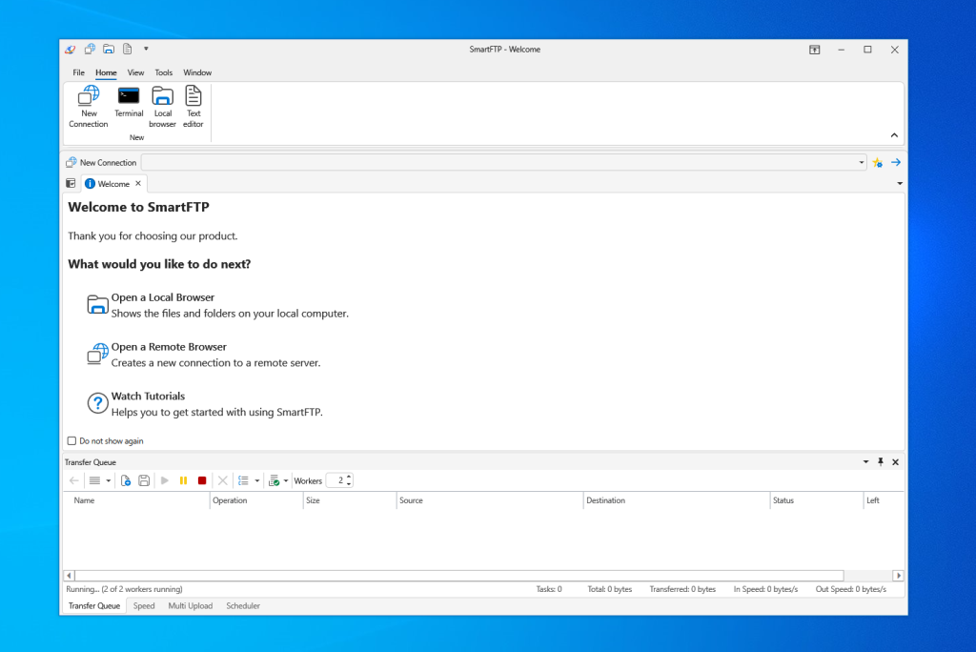Start queue processing with the play button
Image resolution: width=976 pixels, height=652 pixels.
pos(164,480)
